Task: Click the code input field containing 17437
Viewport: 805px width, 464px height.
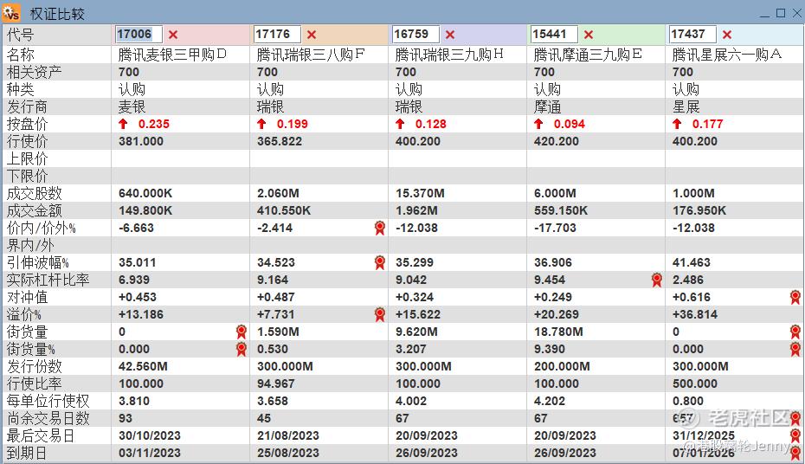Action: pos(693,35)
